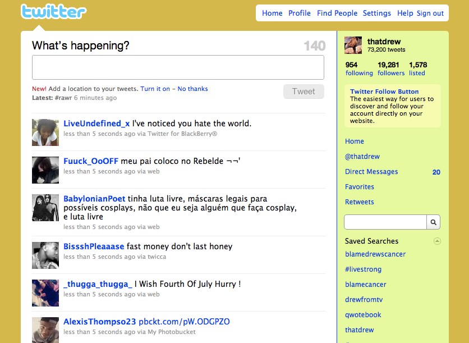The height and width of the screenshot is (343, 469).
Task: Open the Retweets page
Action: pos(359,202)
